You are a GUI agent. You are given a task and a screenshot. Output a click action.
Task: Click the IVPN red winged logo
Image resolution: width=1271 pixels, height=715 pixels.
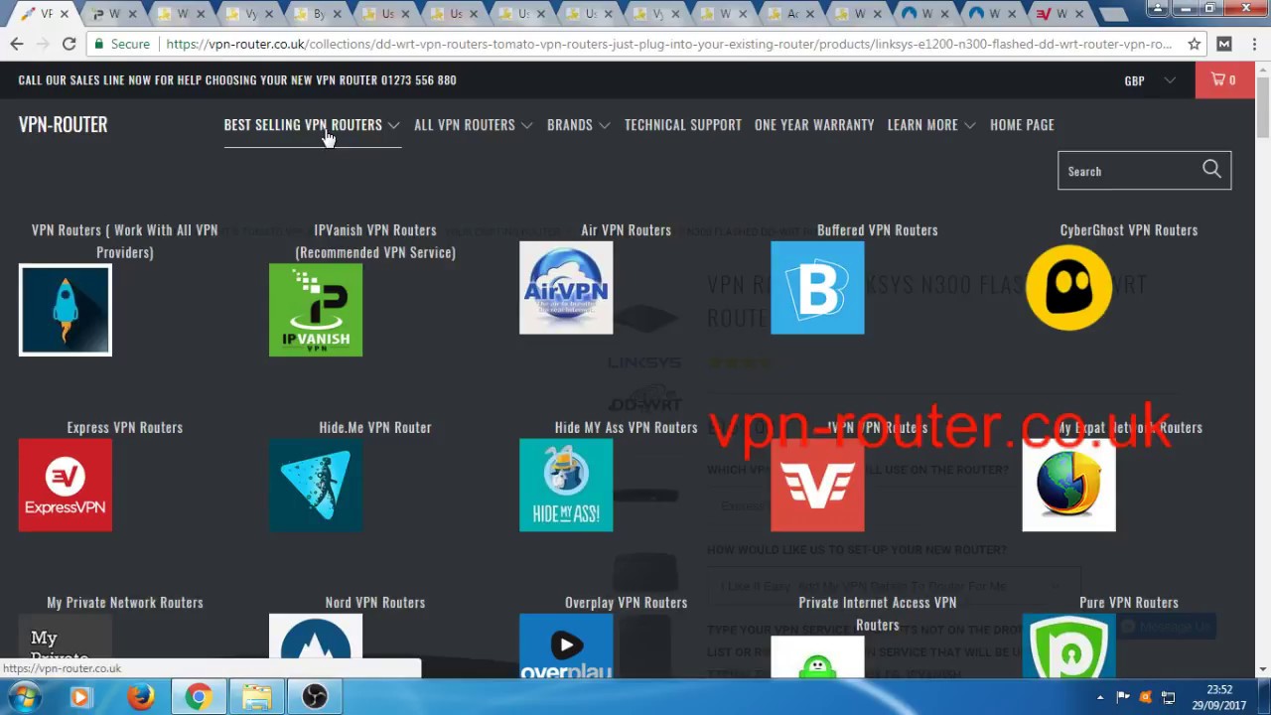817,485
